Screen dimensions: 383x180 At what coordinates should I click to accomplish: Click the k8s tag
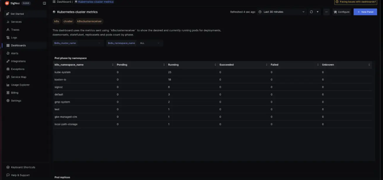(x=56, y=21)
